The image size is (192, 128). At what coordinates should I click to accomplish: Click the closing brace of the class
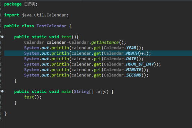pos(6,113)
